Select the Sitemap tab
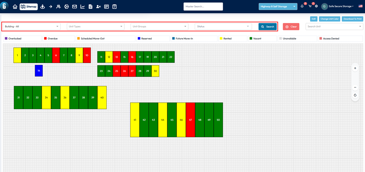Screen dimensions: 365x172 [28, 7]
